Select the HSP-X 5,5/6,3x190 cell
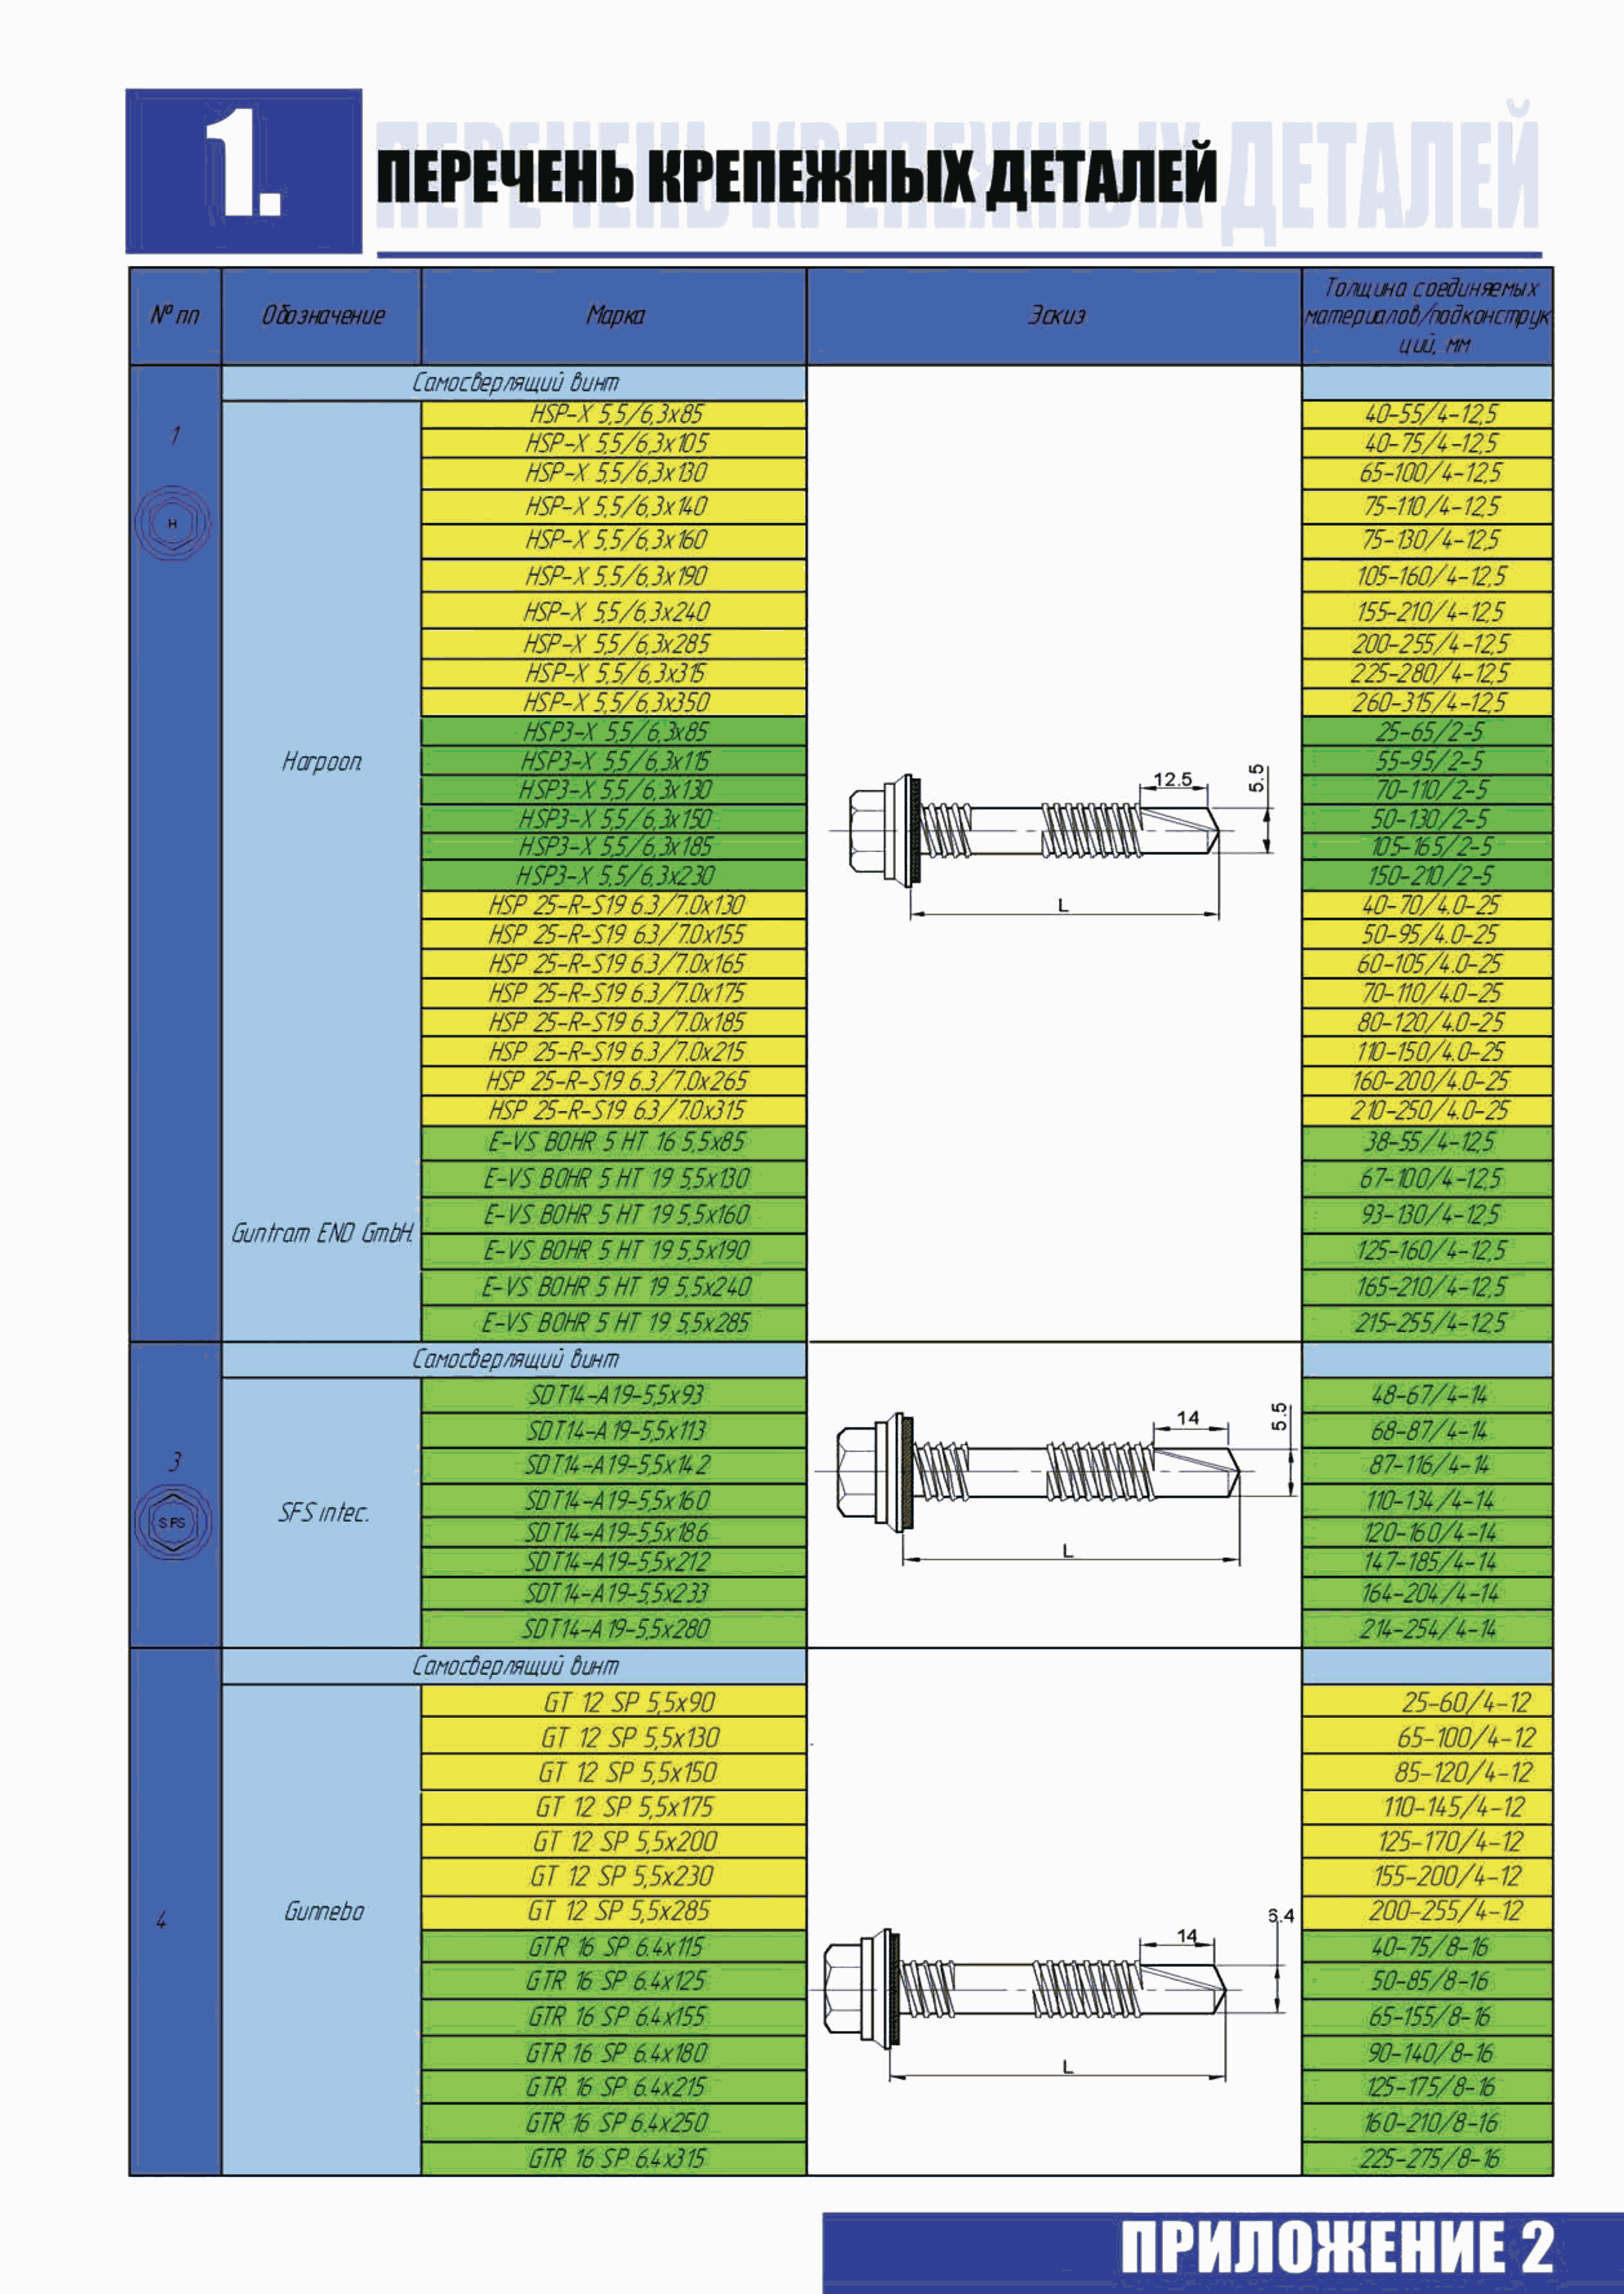The image size is (1624, 2294). (614, 576)
